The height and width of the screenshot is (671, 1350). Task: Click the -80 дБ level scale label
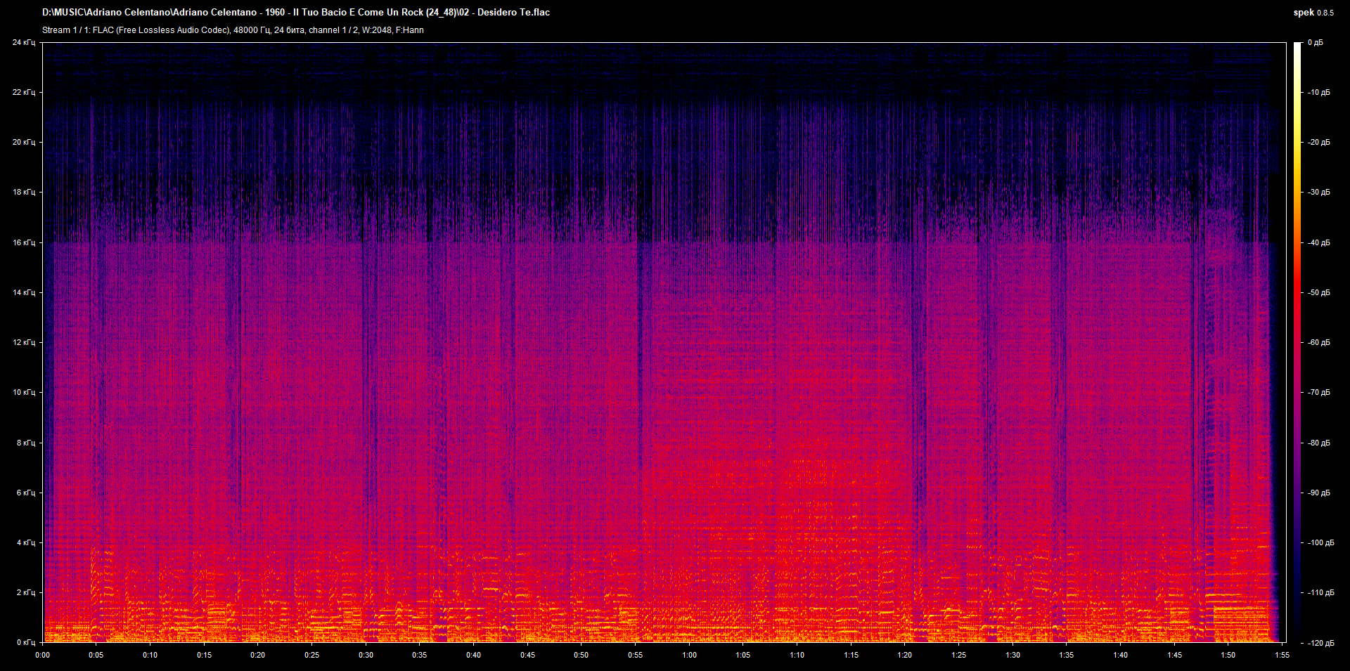pyautogui.click(x=1318, y=443)
